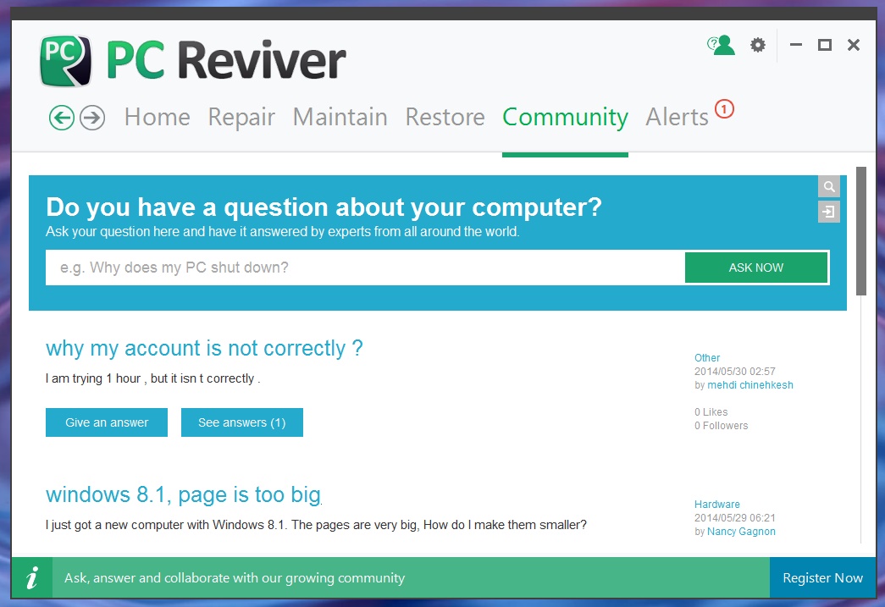Open the Hardware category link
Image resolution: width=885 pixels, height=607 pixels.
(x=716, y=505)
